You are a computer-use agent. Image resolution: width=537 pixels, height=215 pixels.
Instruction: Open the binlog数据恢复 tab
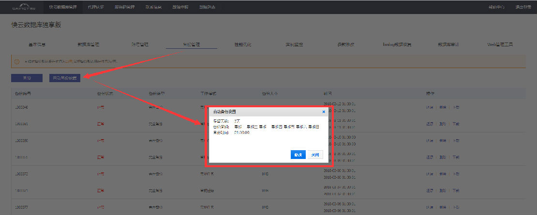click(x=397, y=44)
